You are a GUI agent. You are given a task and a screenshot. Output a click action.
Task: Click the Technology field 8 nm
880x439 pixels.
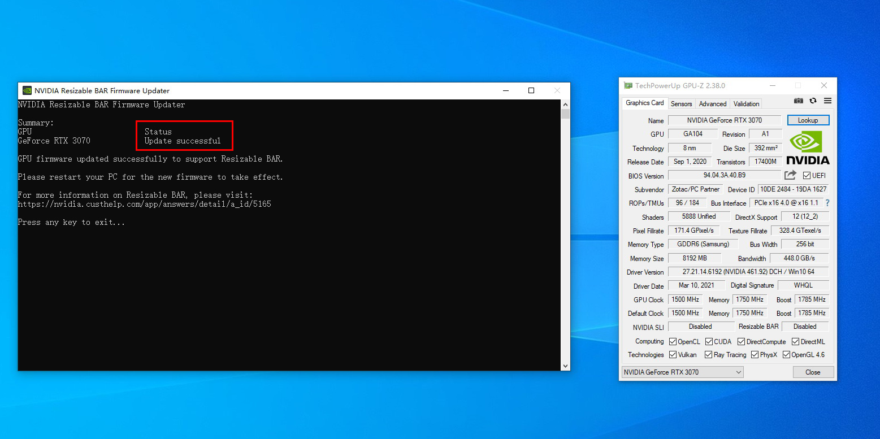pos(690,148)
